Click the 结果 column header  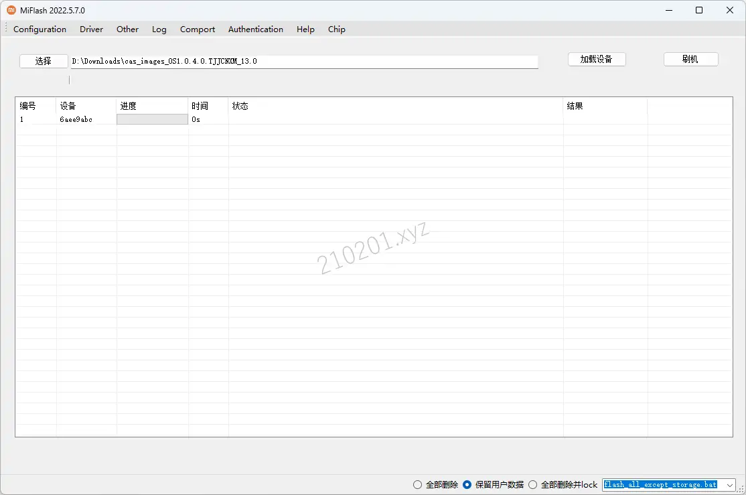[605, 106]
